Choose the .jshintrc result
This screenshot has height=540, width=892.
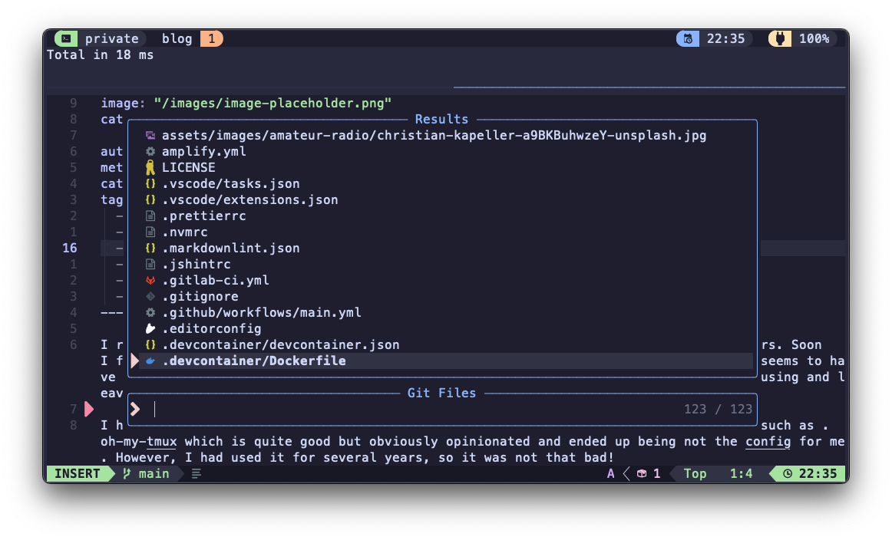pyautogui.click(x=197, y=265)
